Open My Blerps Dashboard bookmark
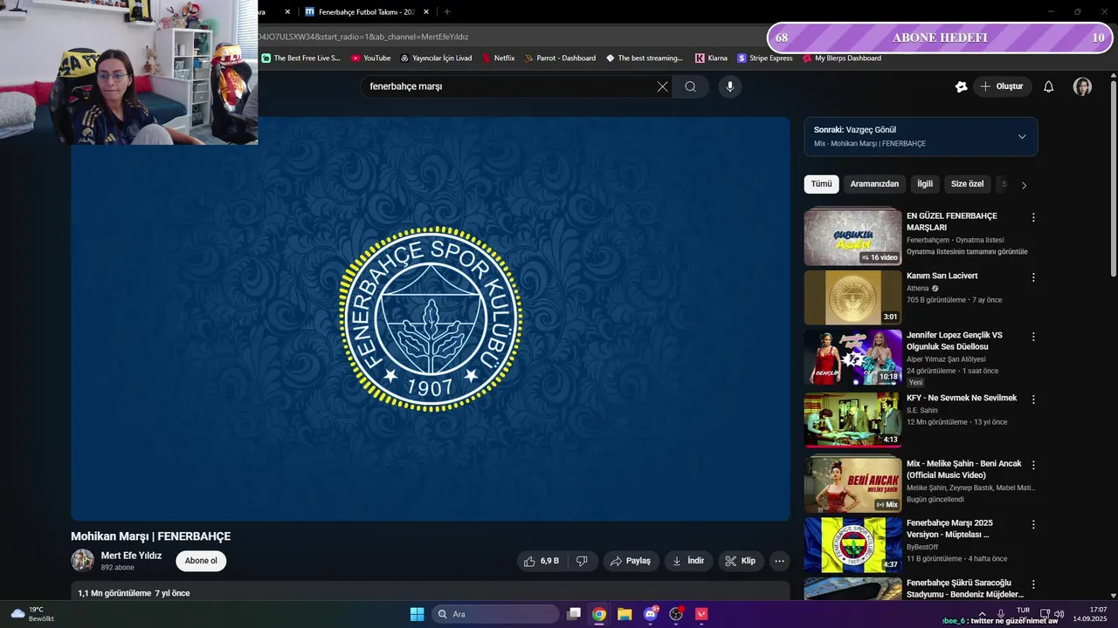Image resolution: width=1118 pixels, height=628 pixels. [840, 58]
